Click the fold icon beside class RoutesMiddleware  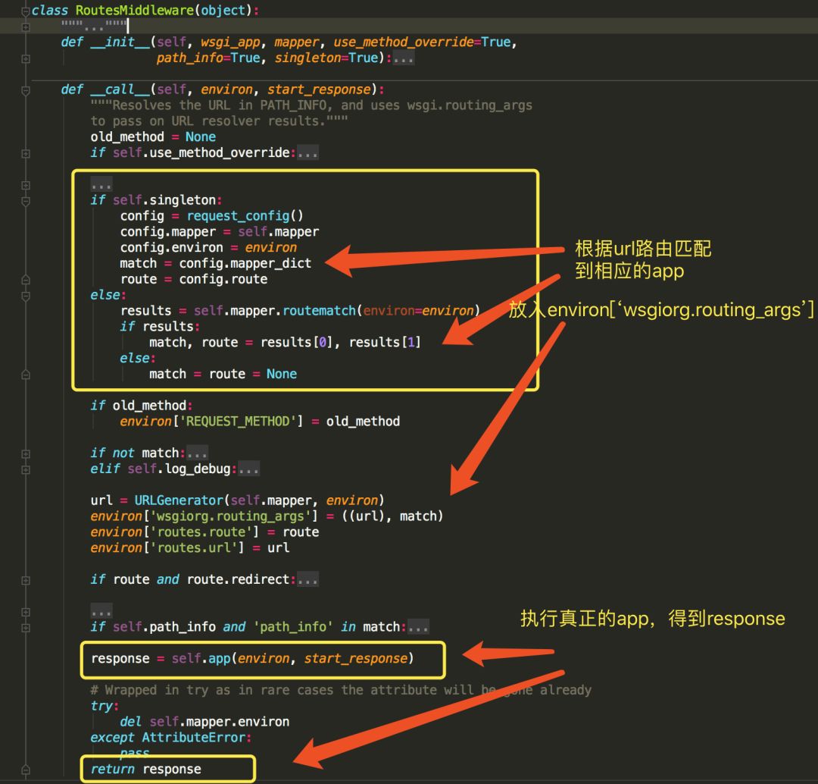click(x=25, y=11)
